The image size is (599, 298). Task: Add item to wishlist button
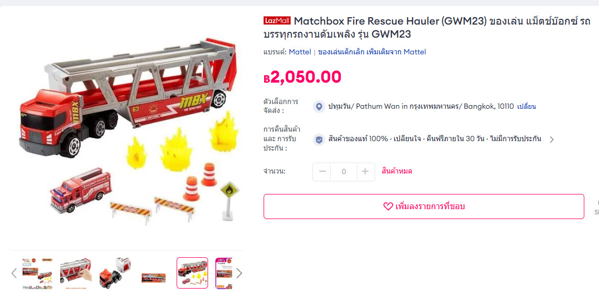click(x=423, y=207)
